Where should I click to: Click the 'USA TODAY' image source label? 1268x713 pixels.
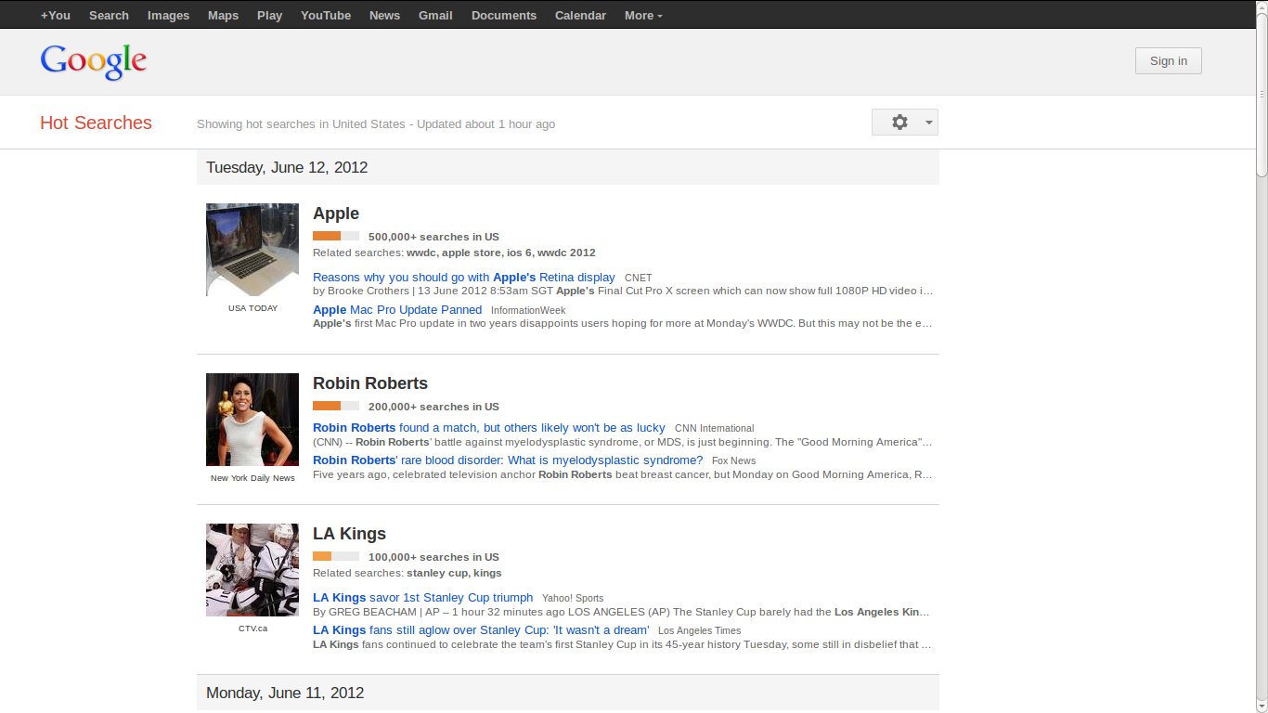point(252,308)
